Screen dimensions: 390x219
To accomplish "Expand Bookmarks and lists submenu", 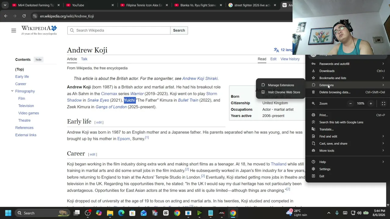I will coord(347,78).
